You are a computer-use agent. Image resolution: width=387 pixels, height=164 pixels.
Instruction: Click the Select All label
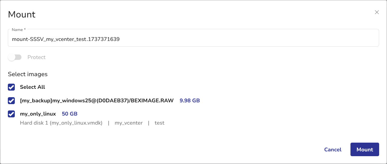click(33, 87)
